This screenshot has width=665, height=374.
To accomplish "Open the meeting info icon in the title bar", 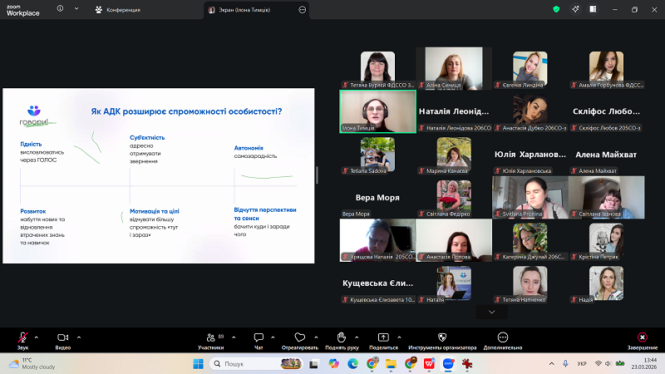I will (59, 9).
